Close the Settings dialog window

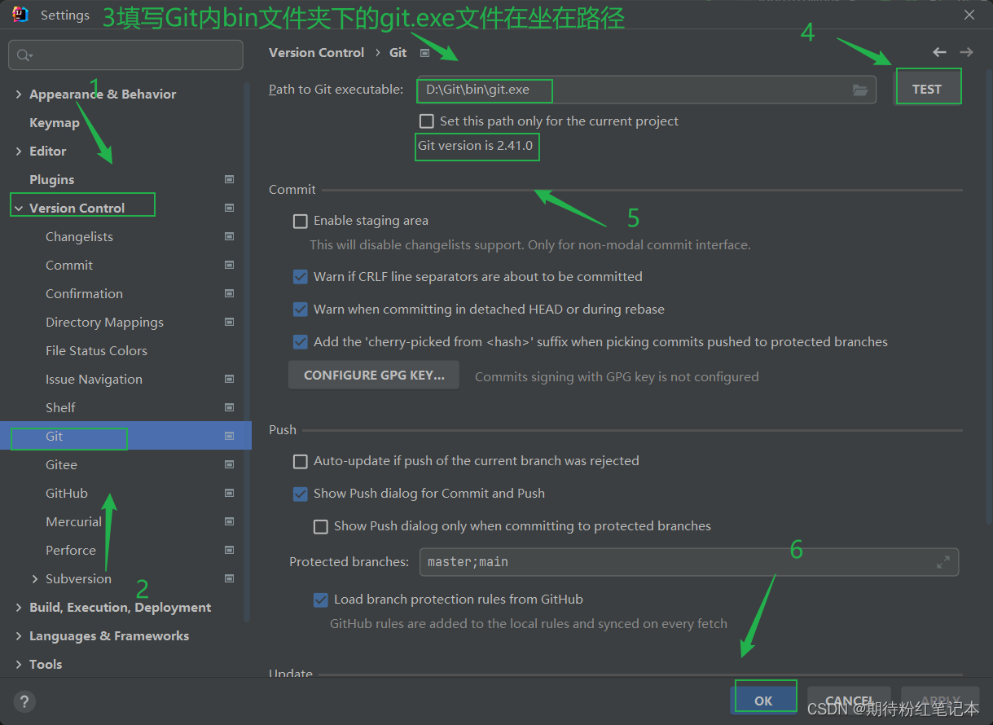[969, 15]
